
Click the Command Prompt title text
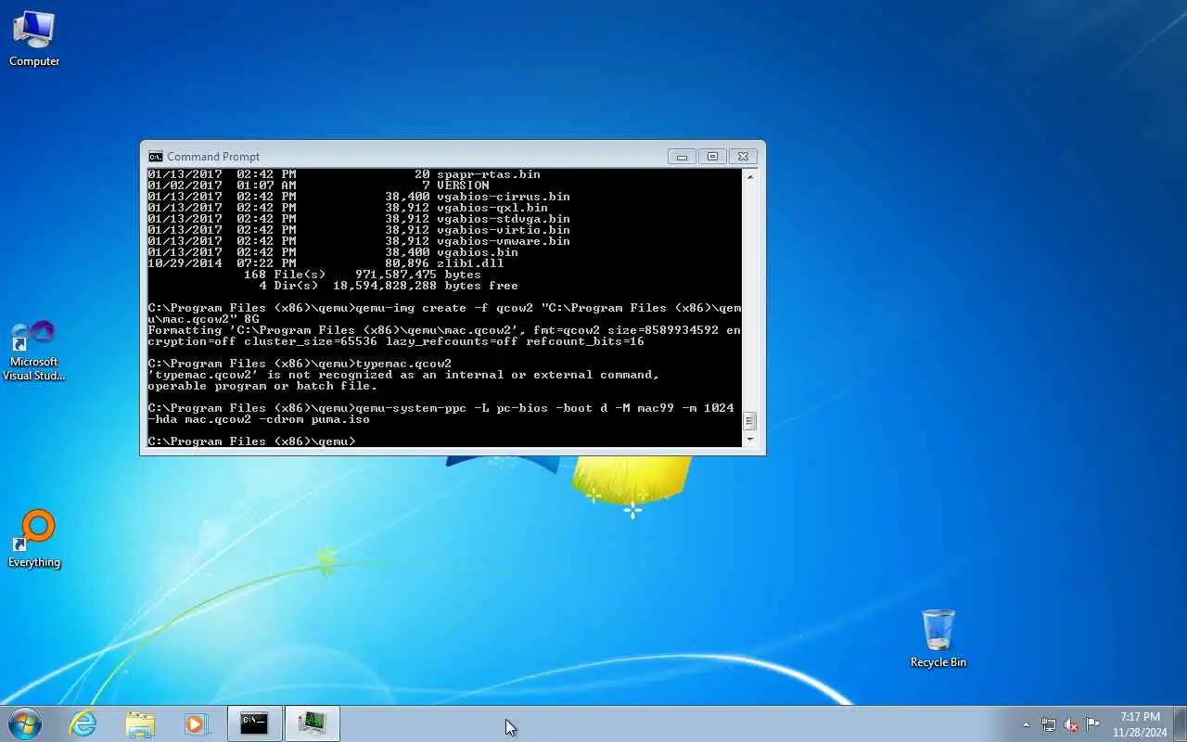click(x=213, y=157)
